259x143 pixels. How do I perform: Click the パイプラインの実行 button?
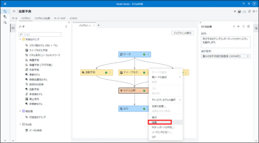(x=182, y=33)
